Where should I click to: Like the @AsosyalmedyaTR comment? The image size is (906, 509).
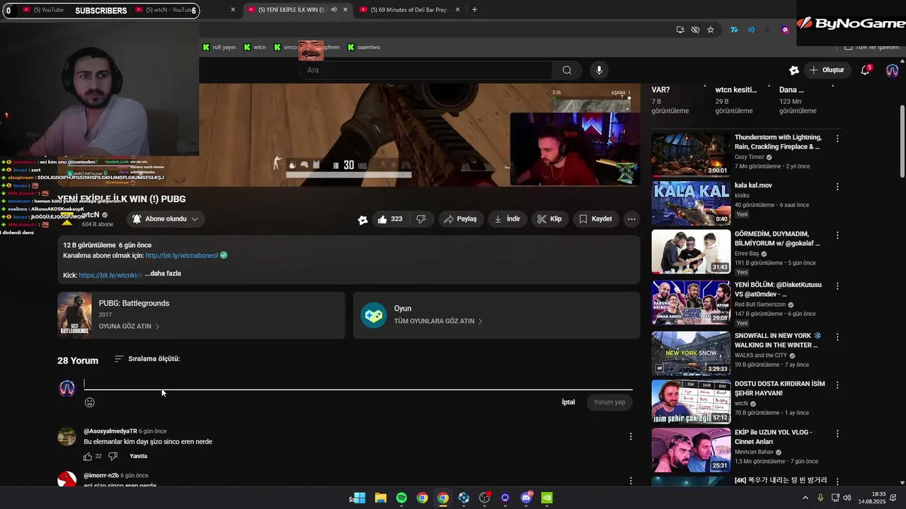[88, 456]
